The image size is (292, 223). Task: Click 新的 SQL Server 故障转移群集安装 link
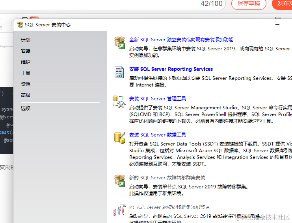[x=167, y=178]
